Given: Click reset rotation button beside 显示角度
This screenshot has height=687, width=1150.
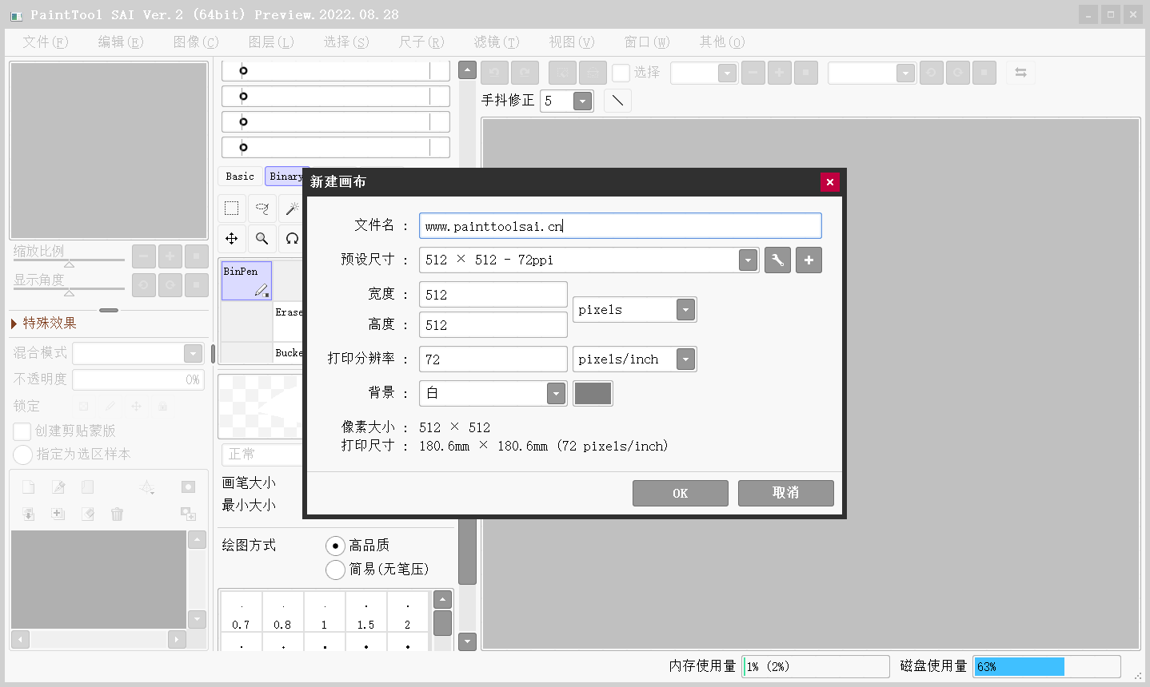Looking at the screenshot, I should tap(197, 284).
